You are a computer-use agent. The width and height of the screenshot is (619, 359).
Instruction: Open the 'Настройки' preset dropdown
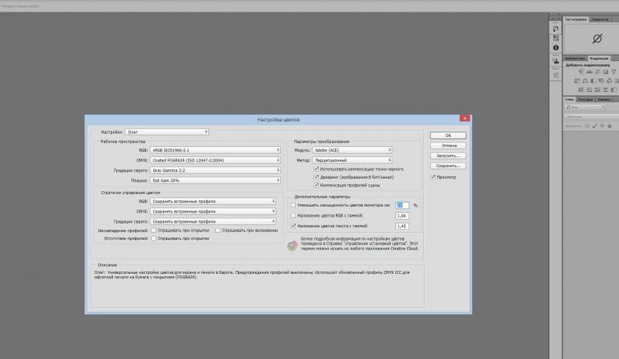166,132
